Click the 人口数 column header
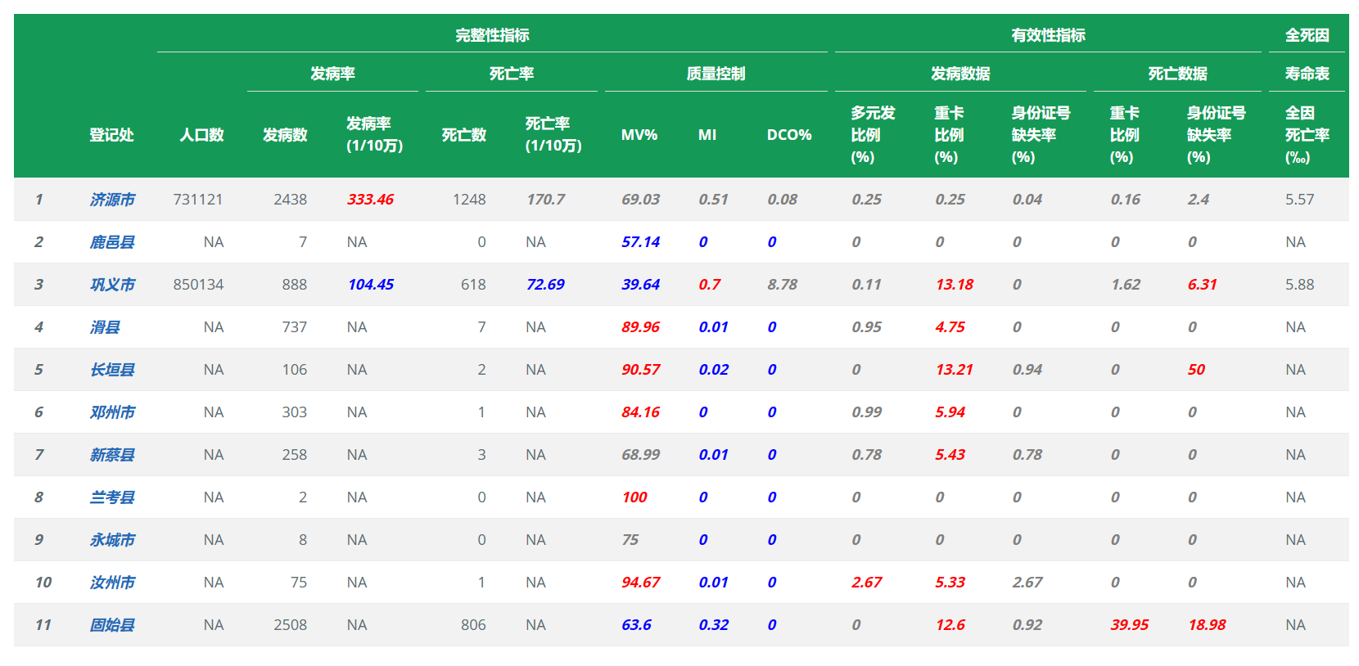The height and width of the screenshot is (666, 1359). (201, 135)
